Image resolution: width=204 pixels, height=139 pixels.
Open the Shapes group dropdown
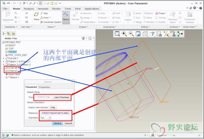pyautogui.click(x=83, y=27)
